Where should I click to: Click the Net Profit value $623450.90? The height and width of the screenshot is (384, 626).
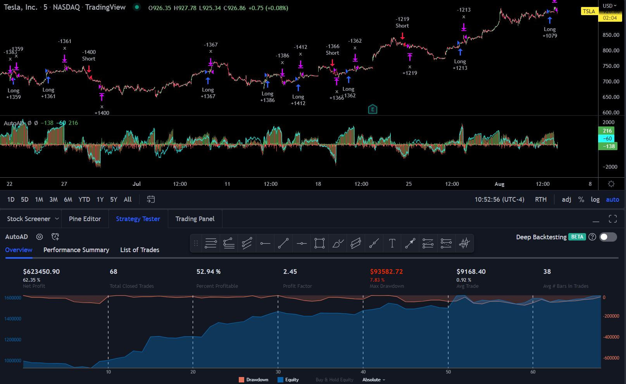point(41,272)
